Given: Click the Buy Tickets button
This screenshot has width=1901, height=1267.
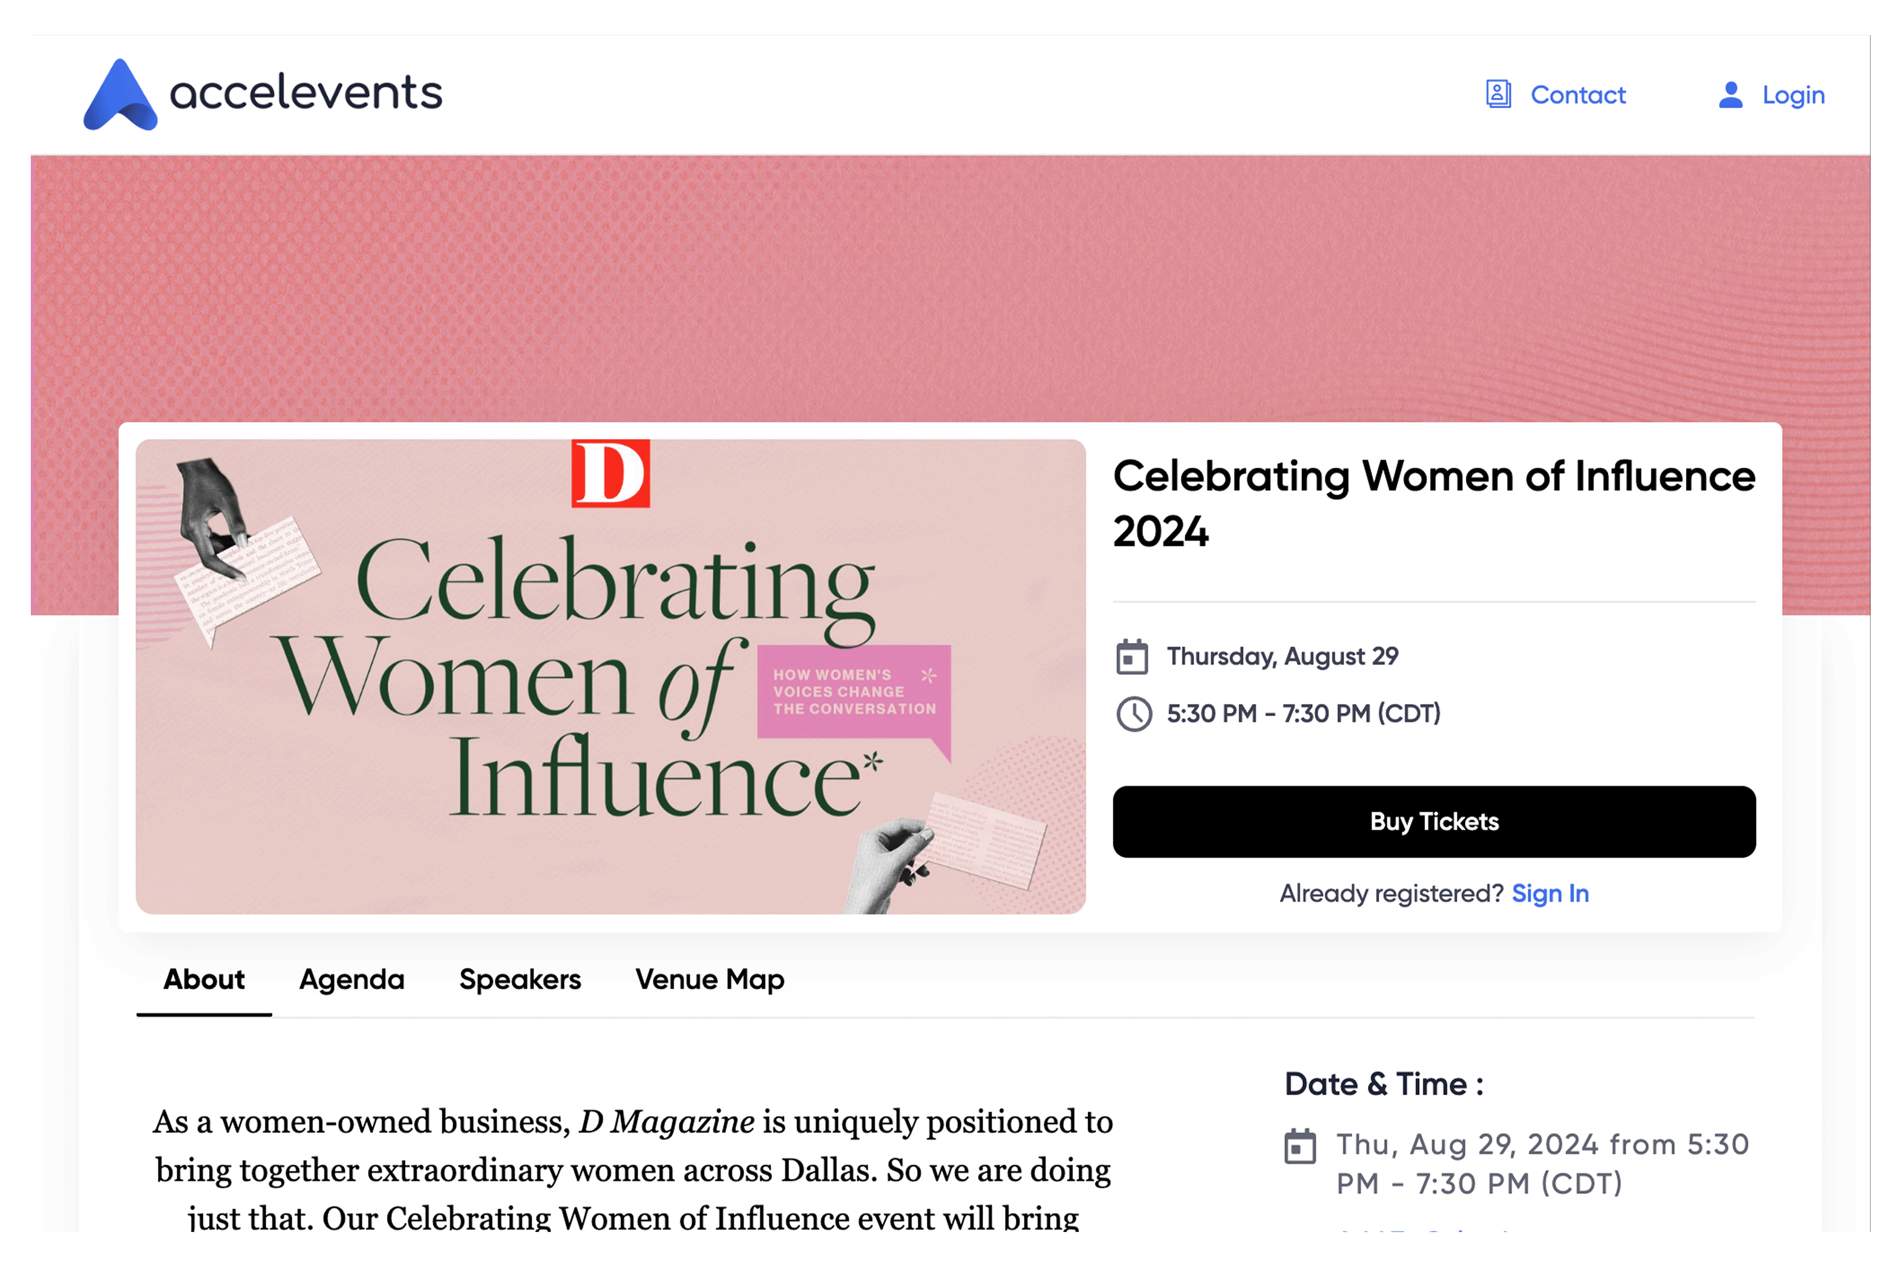Looking at the screenshot, I should click(x=1434, y=822).
